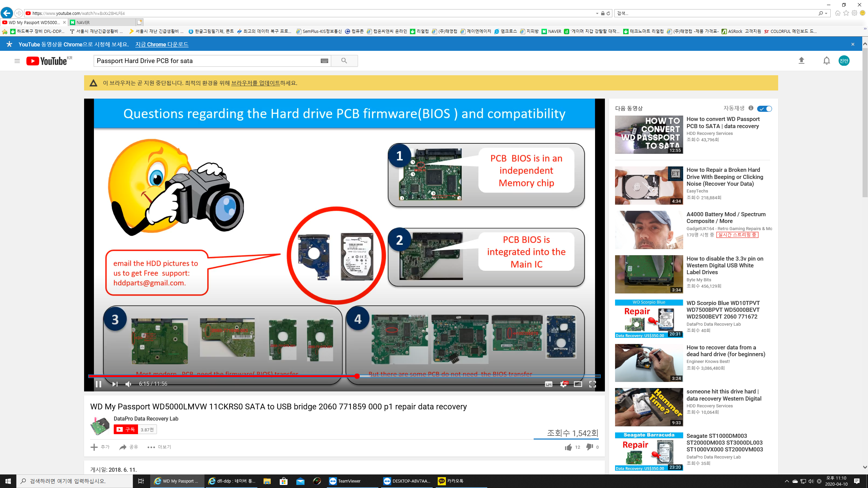Open ASRock 고객지원 bookmark
Viewport: 868px width, 488px height.
742,31
